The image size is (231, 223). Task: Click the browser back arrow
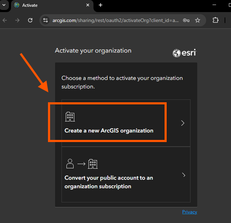tap(5, 20)
